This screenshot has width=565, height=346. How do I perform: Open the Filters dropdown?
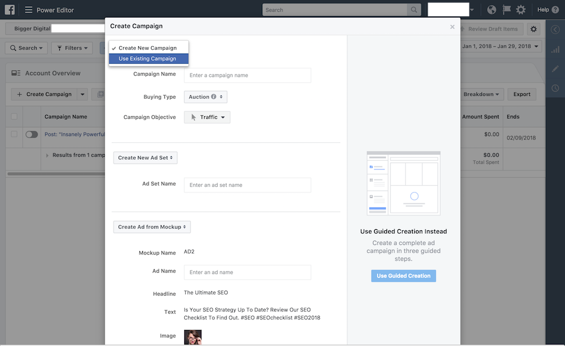72,48
